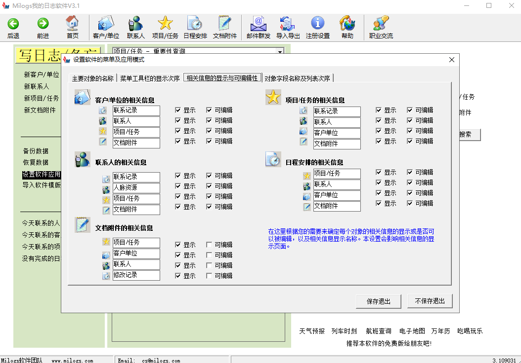Click the 联系记录 name field under 客户/单位
This screenshot has height=363, width=521.
pyautogui.click(x=137, y=110)
